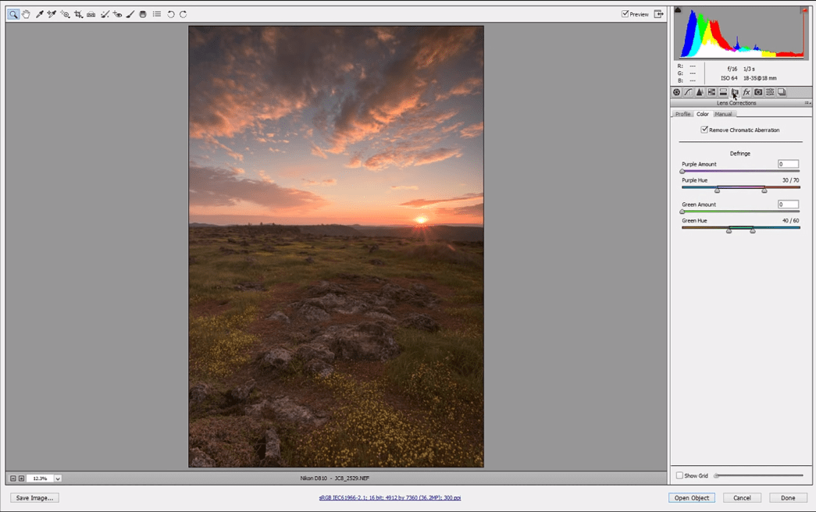This screenshot has height=512, width=816.
Task: Enable the Show Grid checkbox
Action: coord(679,475)
